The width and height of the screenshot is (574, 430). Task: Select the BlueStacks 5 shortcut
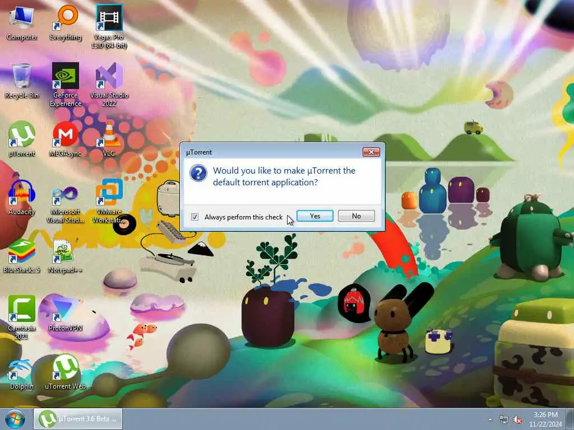point(22,256)
